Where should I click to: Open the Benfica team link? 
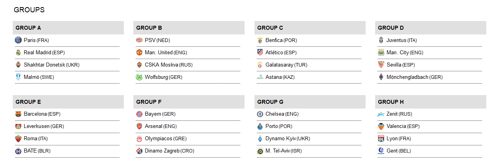274,40
